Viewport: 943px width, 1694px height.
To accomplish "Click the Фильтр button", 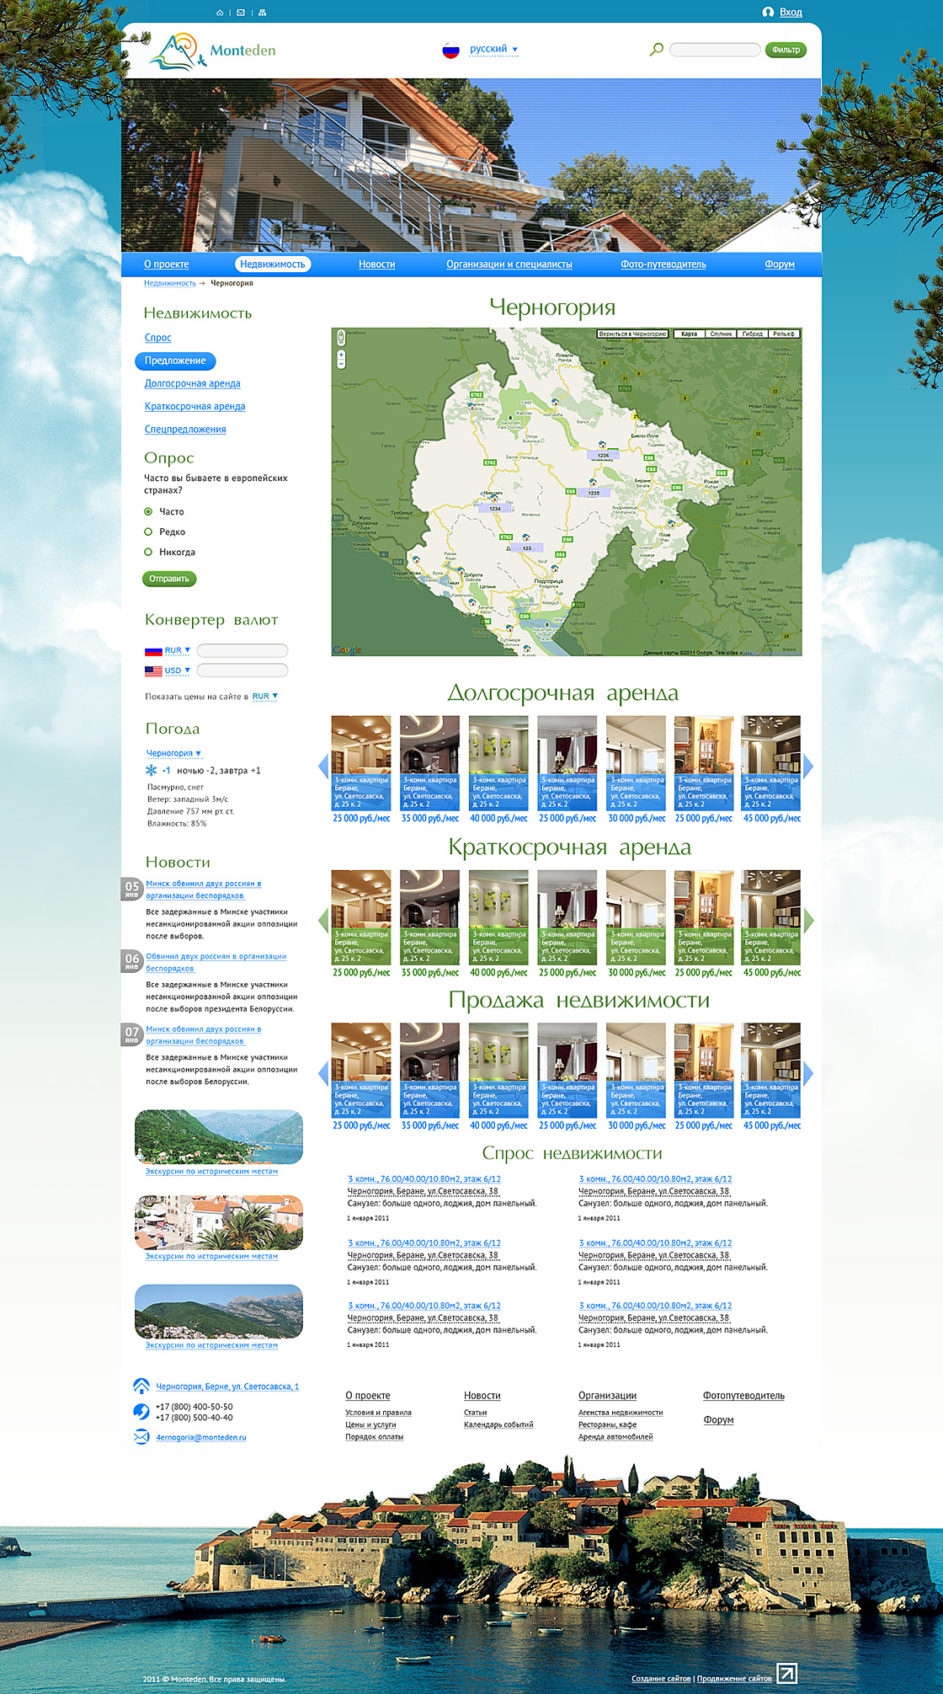I will tap(786, 50).
